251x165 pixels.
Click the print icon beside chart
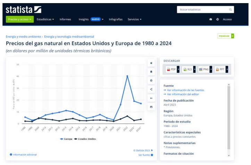pyautogui.click(x=151, y=107)
